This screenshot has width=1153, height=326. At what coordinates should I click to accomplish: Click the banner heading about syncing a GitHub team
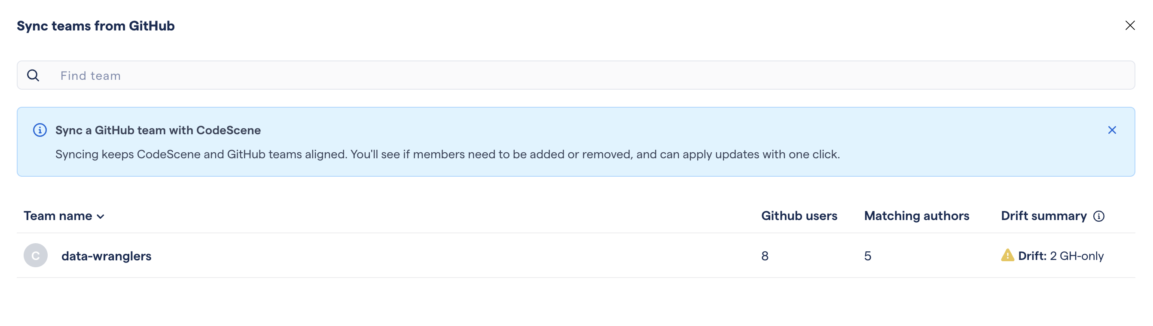(x=158, y=130)
